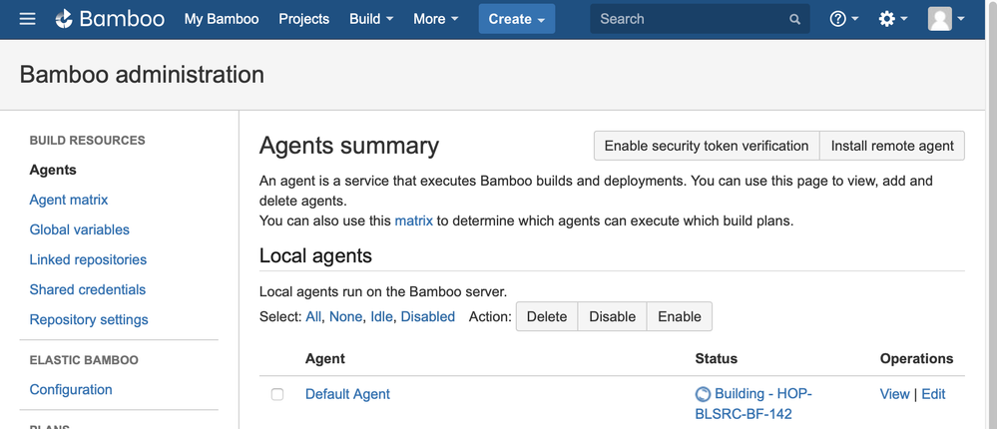Click the Status column header
This screenshot has width=997, height=429.
point(717,358)
